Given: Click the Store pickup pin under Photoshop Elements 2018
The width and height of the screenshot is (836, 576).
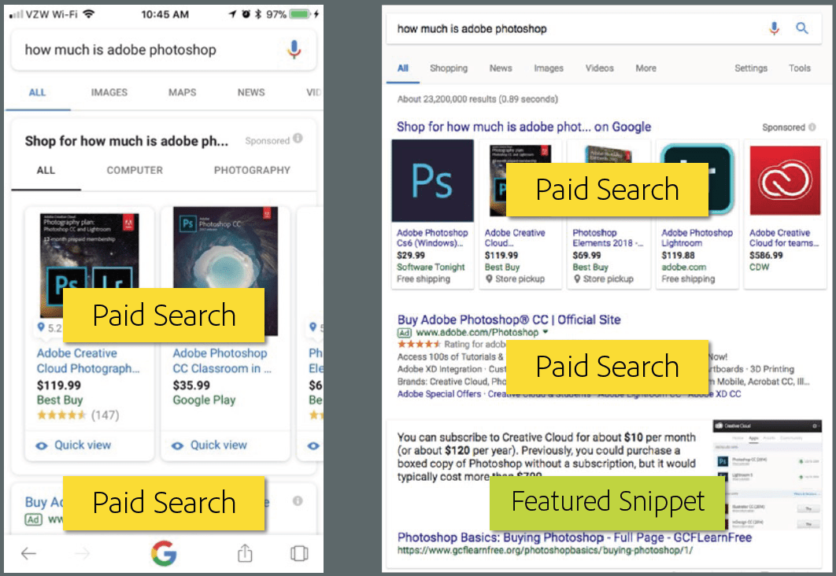Looking at the screenshot, I should tap(577, 279).
